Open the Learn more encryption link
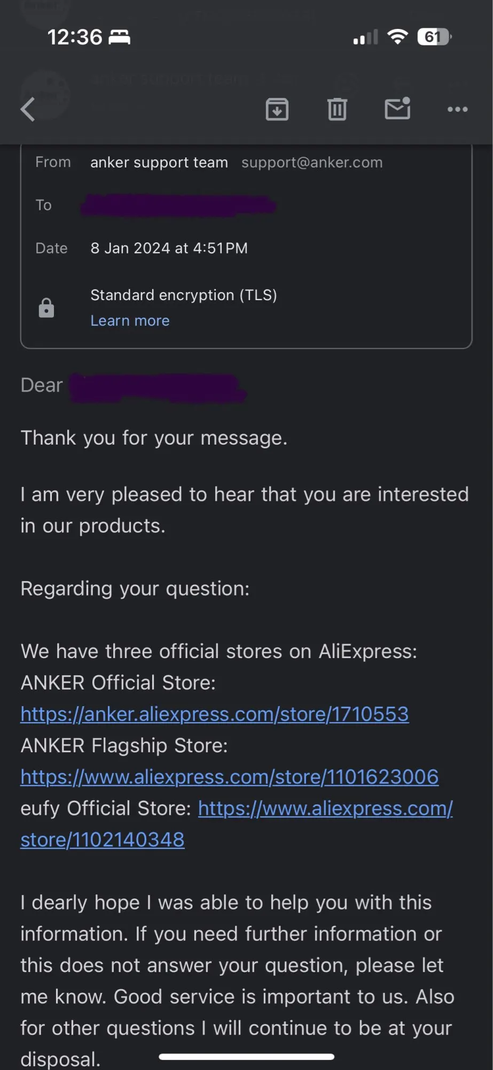493x1070 pixels. [x=130, y=320]
